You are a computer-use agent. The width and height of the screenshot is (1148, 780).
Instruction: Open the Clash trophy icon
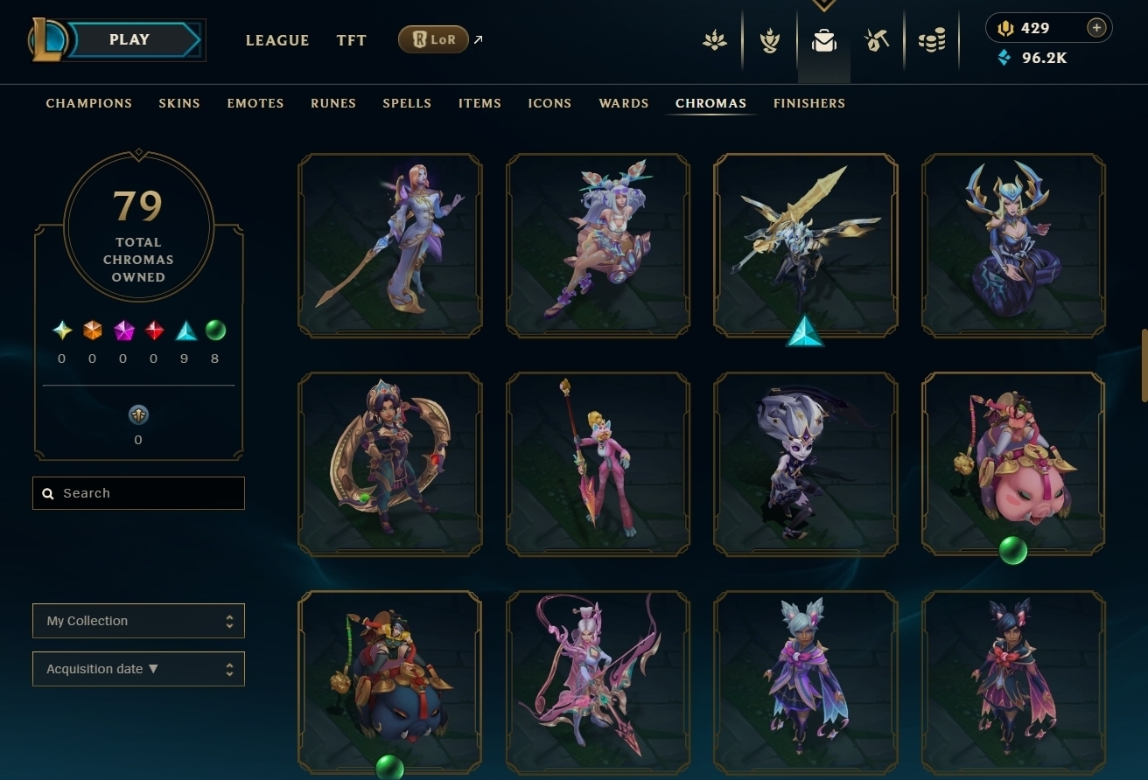[x=769, y=40]
